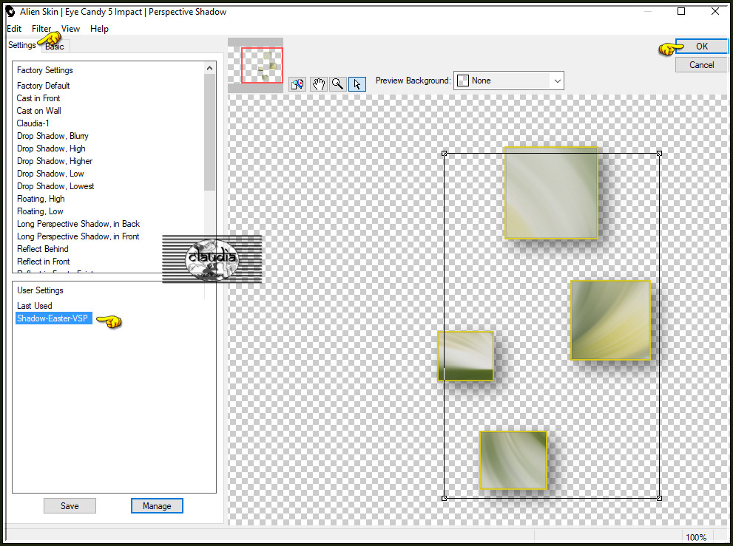The width and height of the screenshot is (733, 546).
Task: Click the top-left shadow bounding box handle
Action: (445, 153)
